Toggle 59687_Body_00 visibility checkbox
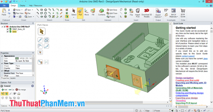 [8, 29]
